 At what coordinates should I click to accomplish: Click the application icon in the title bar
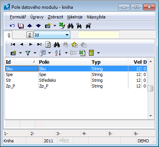point(7,7)
